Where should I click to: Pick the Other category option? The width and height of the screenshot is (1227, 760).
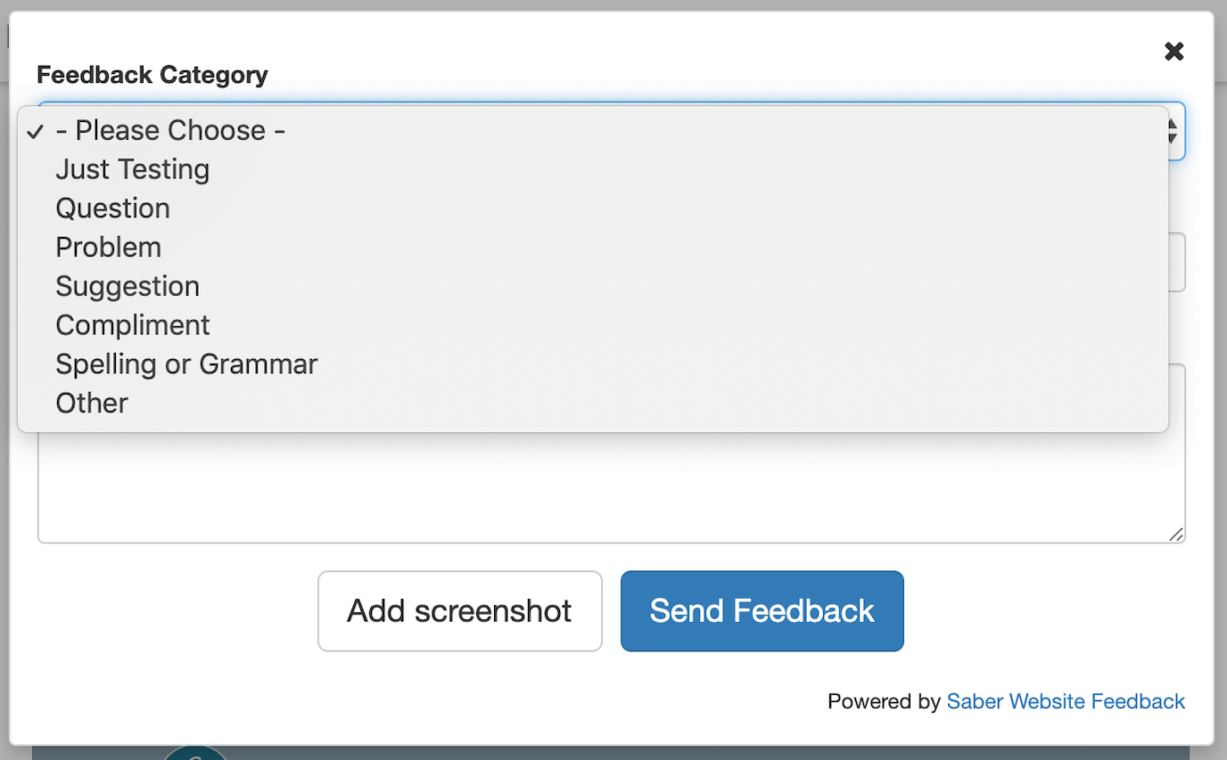pos(91,403)
